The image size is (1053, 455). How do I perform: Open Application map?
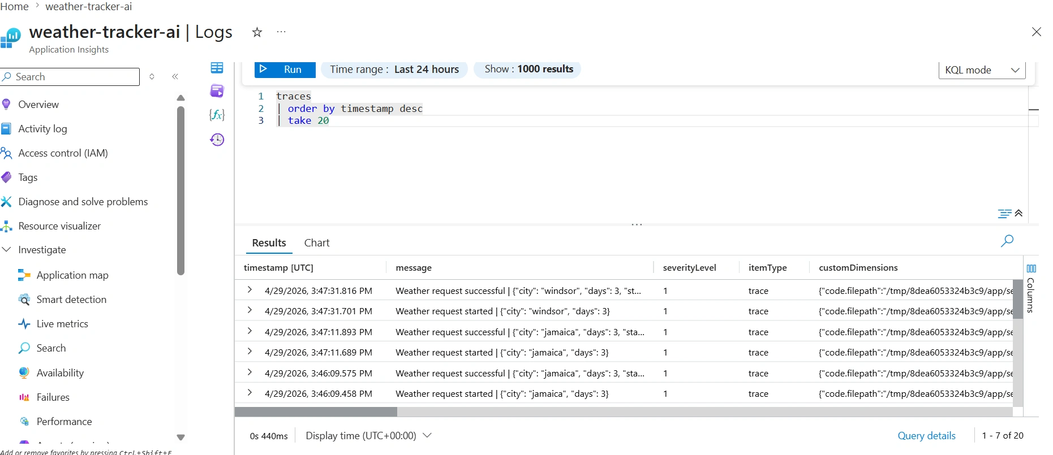click(72, 275)
